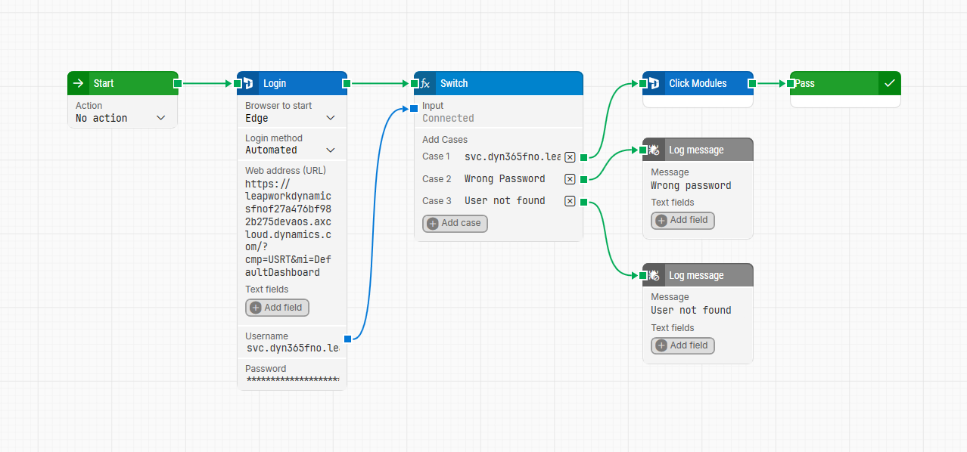Click the Dynamics icon on Click Modules block

(x=654, y=83)
